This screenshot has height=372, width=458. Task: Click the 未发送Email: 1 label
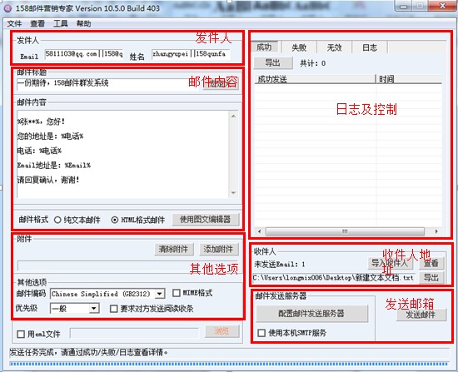click(x=280, y=265)
